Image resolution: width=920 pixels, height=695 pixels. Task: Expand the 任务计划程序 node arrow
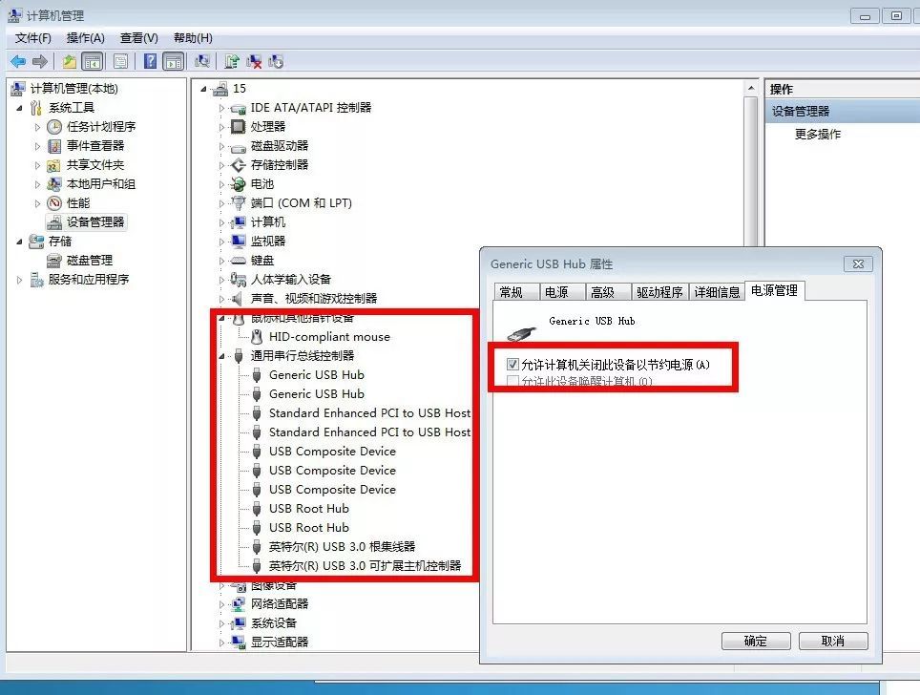(x=37, y=127)
